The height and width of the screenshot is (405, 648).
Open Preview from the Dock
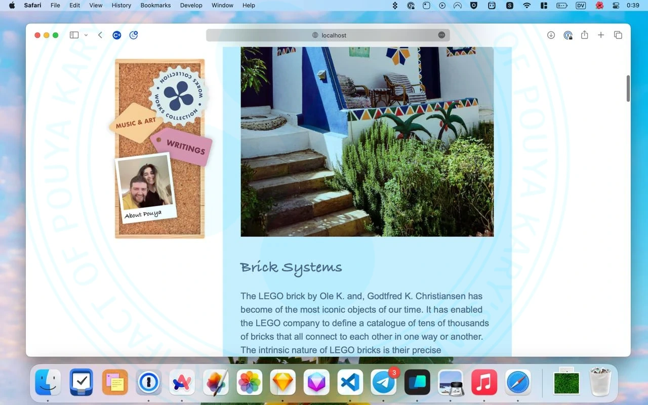point(451,382)
